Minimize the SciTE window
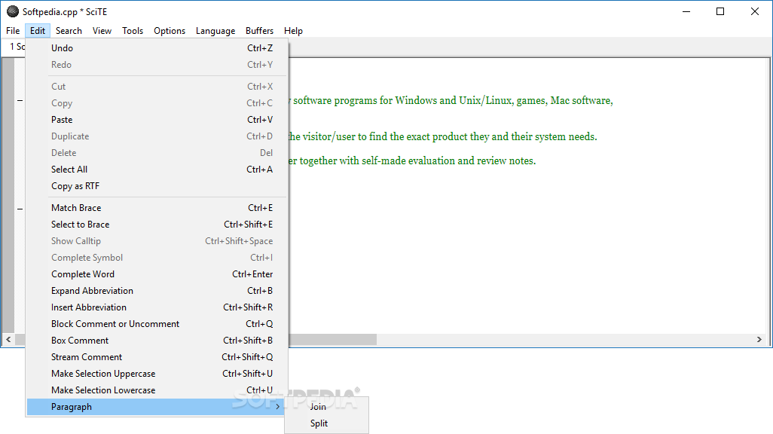 [x=686, y=11]
